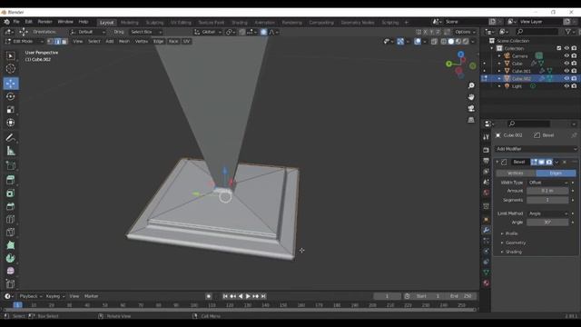Open the Object Data properties green triangle tab
The width and height of the screenshot is (581, 327).
click(487, 272)
